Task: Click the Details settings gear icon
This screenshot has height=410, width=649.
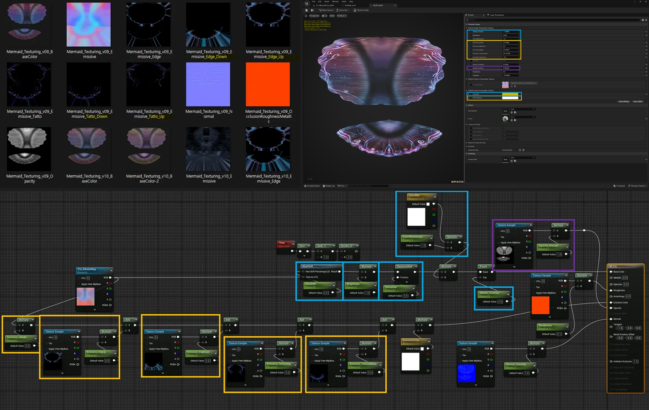Action: [646, 20]
